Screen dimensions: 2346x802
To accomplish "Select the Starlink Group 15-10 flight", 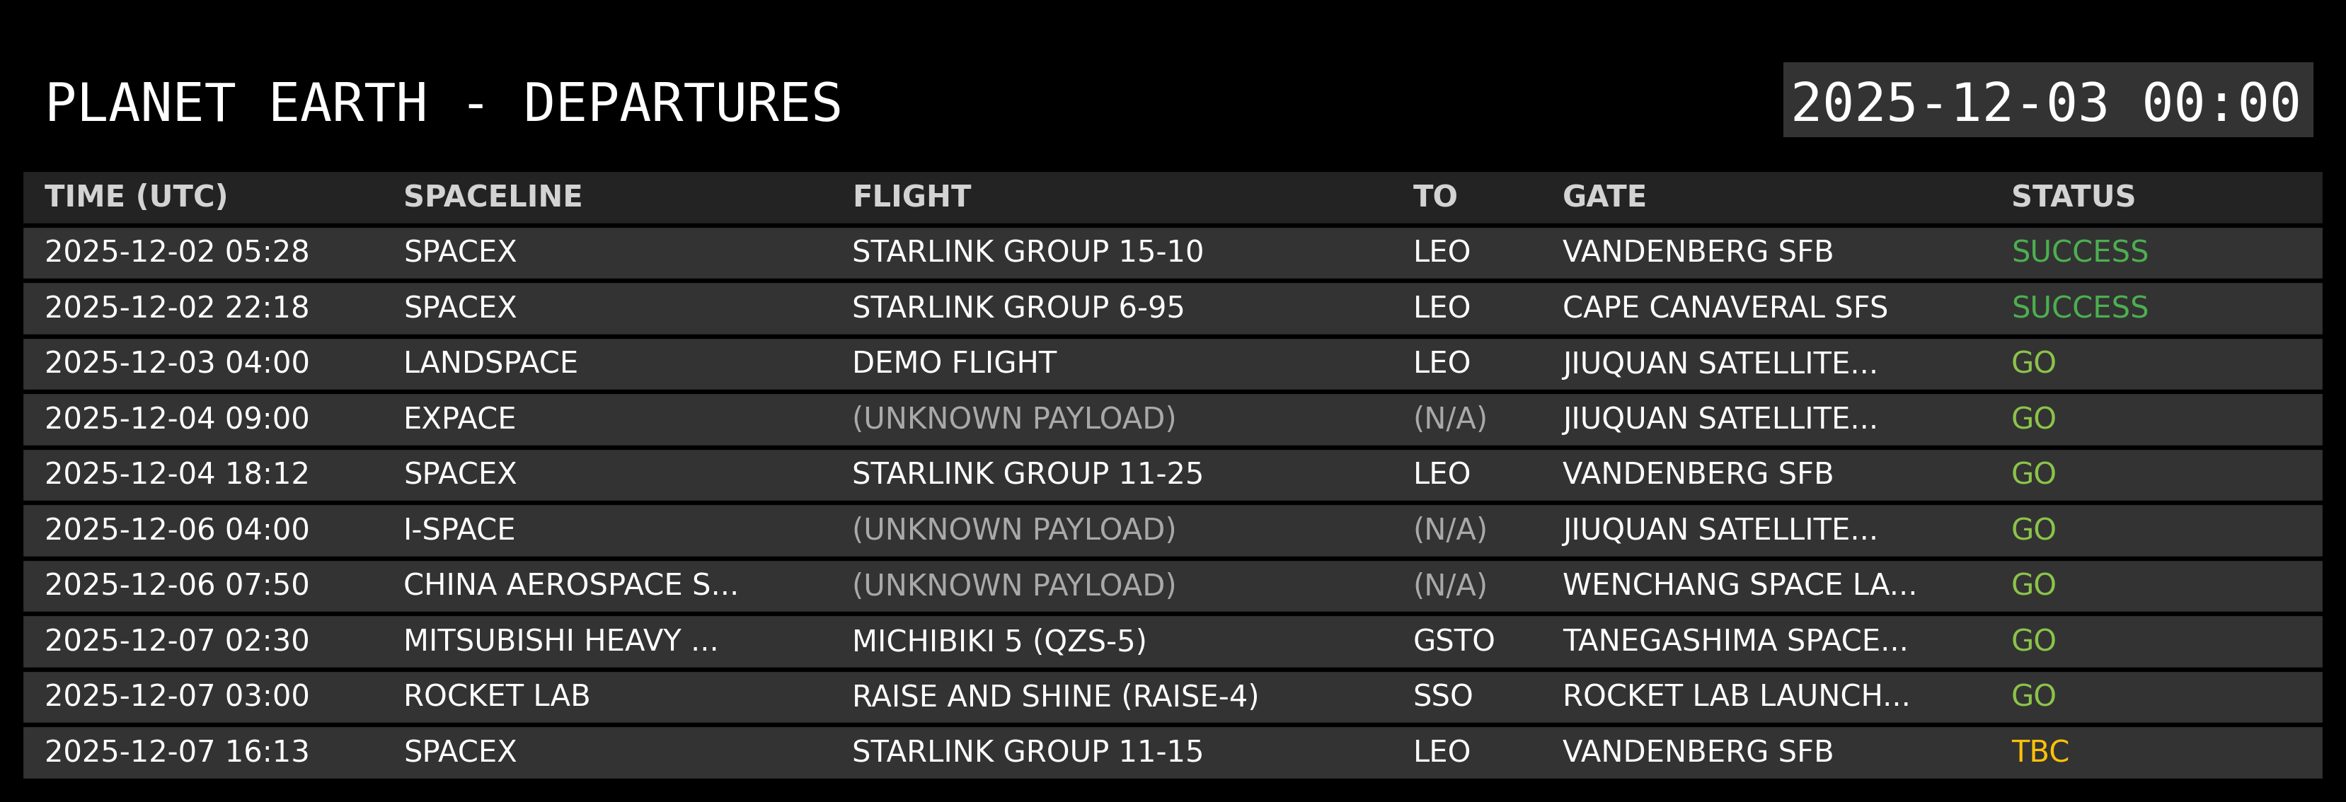I will tap(1028, 252).
